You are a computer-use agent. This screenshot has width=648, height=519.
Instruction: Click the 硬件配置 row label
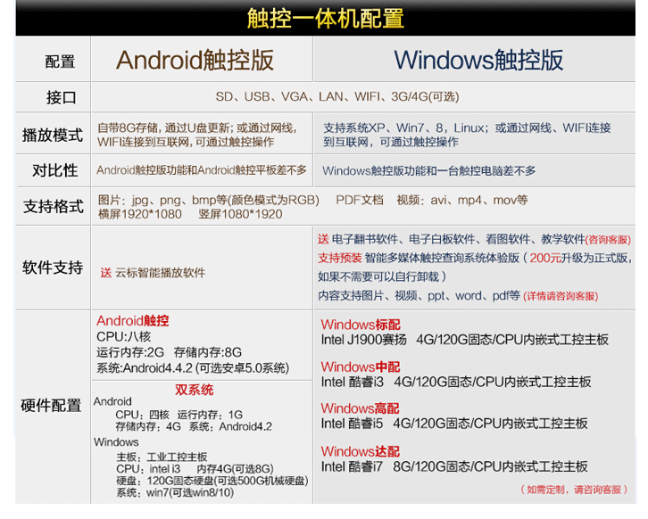tap(51, 406)
